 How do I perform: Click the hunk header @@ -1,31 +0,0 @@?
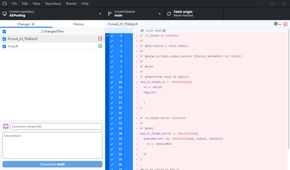point(153,31)
